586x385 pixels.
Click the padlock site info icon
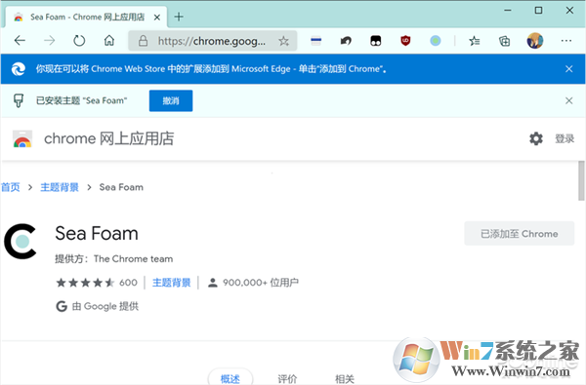[x=143, y=41]
